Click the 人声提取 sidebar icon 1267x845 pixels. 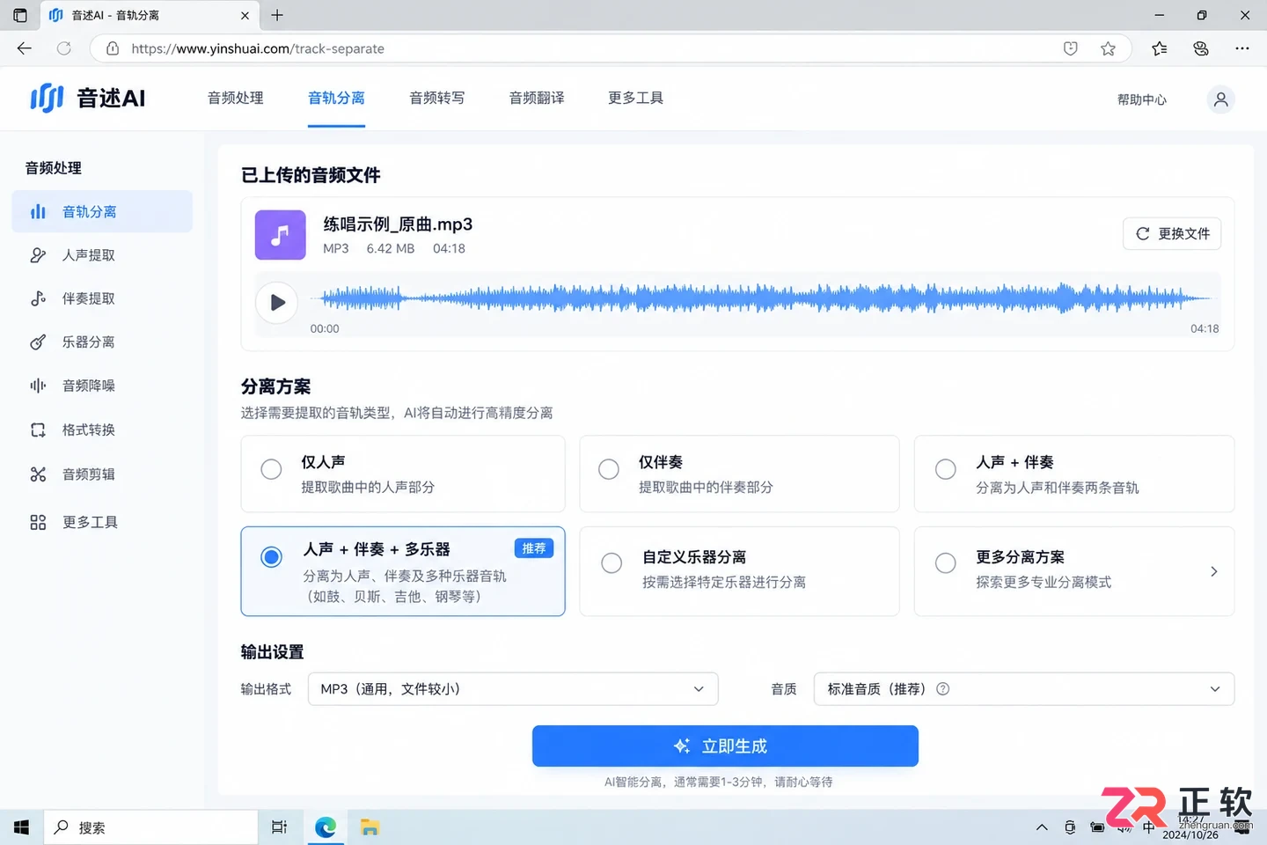tap(38, 255)
